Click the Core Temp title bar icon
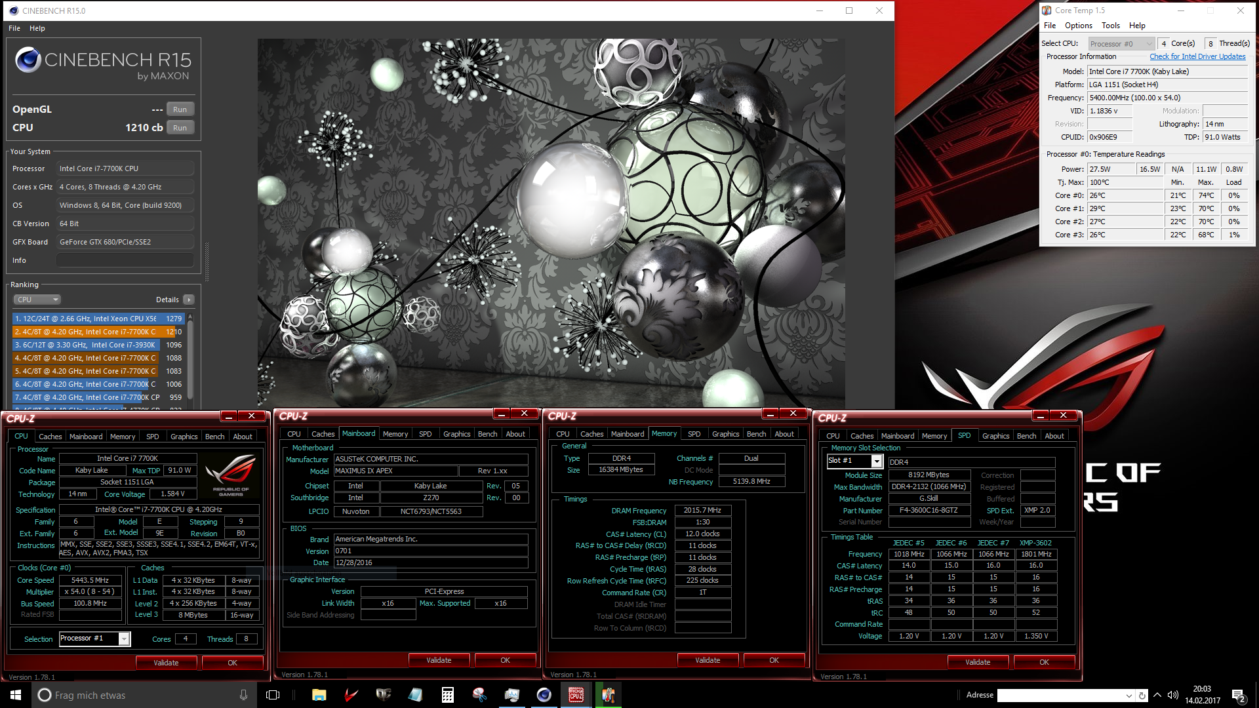1259x708 pixels. [1047, 10]
